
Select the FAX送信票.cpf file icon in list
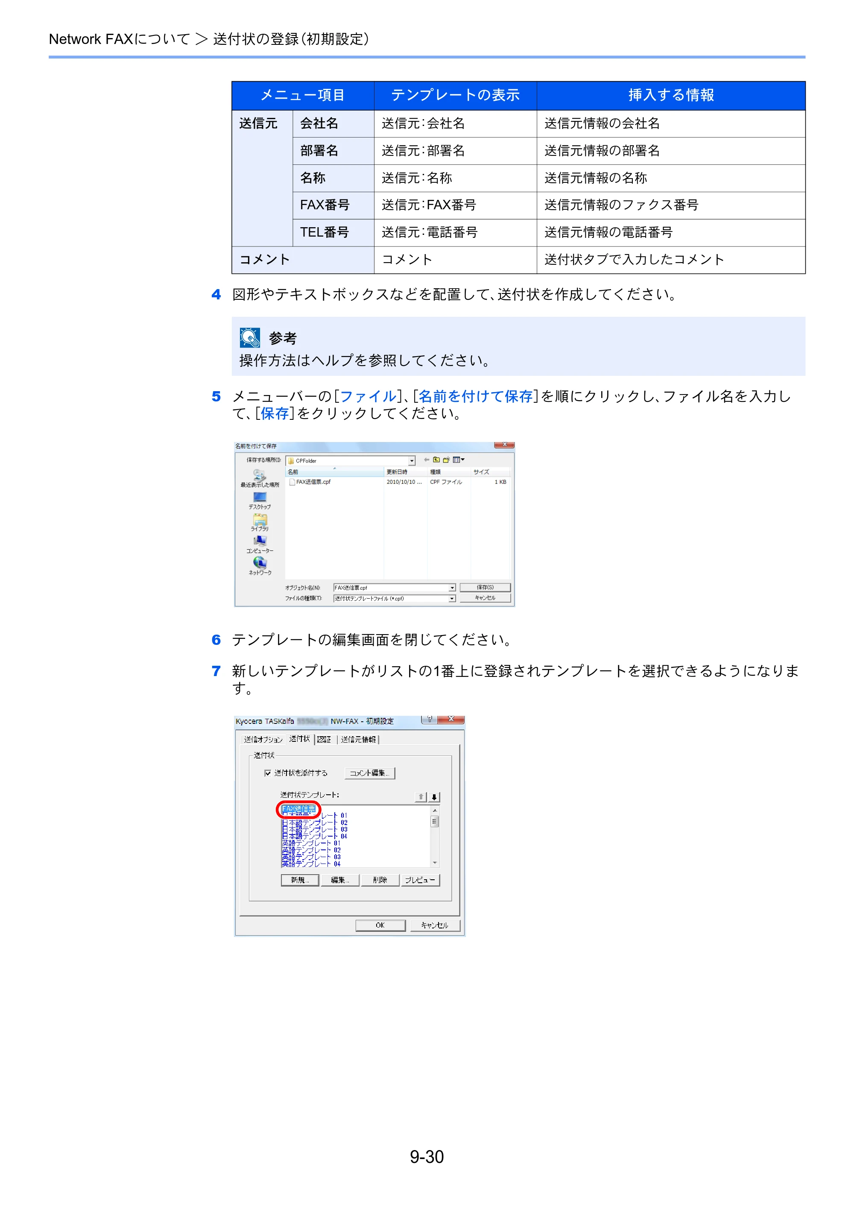(x=292, y=482)
